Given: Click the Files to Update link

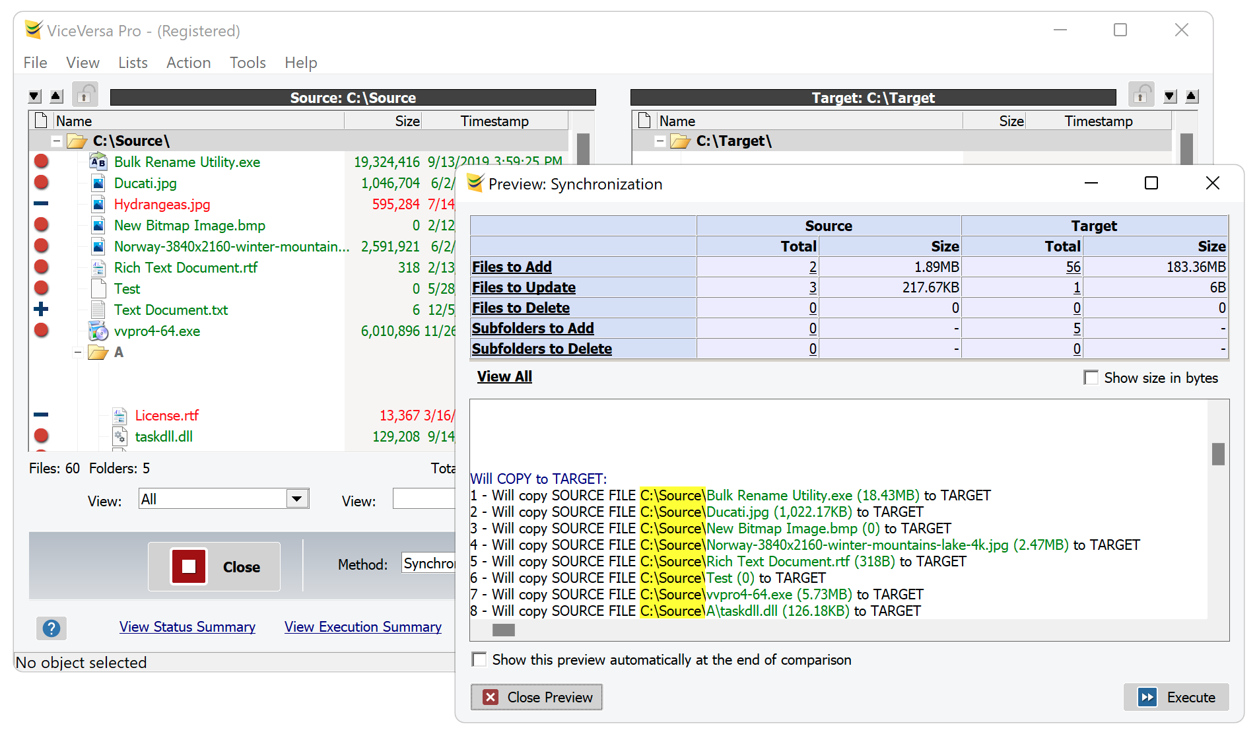Looking at the screenshot, I should pos(524,287).
